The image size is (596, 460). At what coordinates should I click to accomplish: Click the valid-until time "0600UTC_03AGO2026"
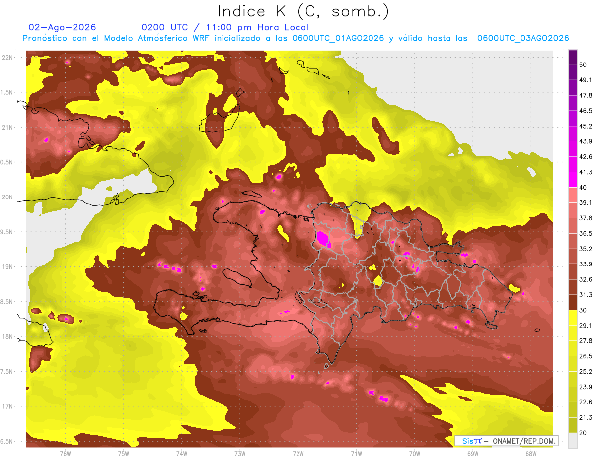click(523, 38)
